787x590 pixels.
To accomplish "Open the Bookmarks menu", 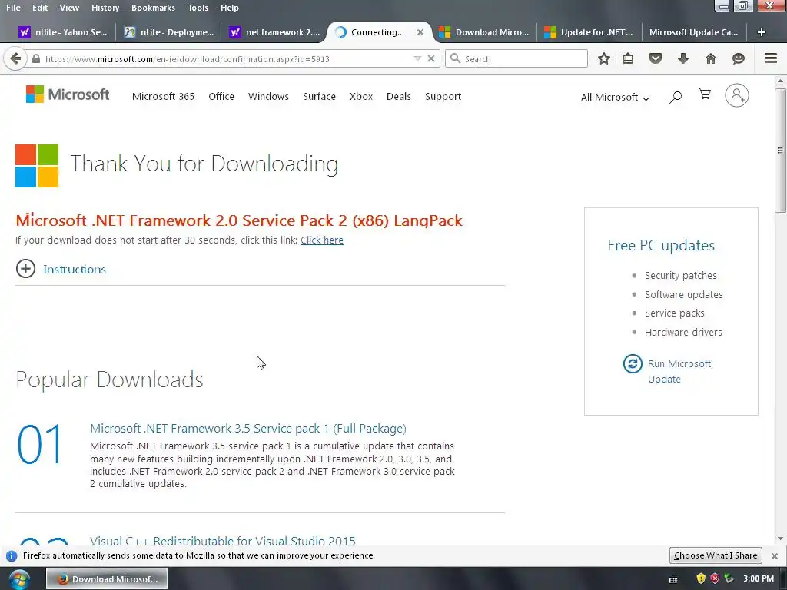I will tap(153, 8).
